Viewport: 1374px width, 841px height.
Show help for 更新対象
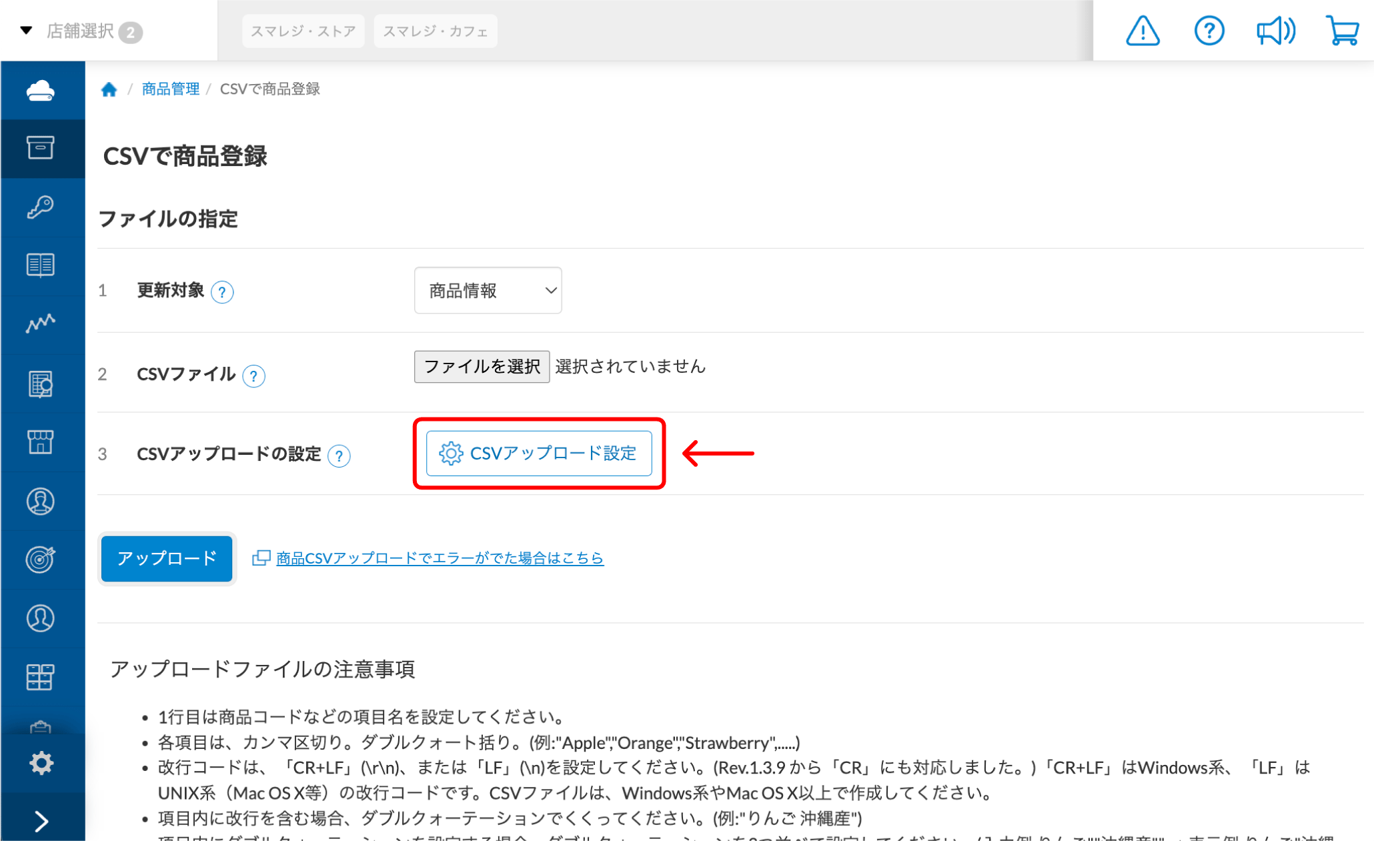pyautogui.click(x=222, y=292)
